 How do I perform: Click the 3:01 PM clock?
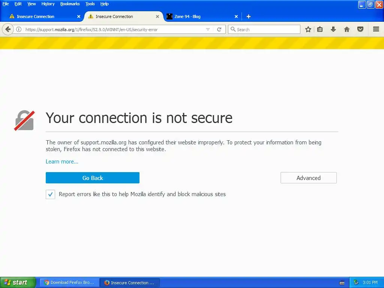click(370, 283)
